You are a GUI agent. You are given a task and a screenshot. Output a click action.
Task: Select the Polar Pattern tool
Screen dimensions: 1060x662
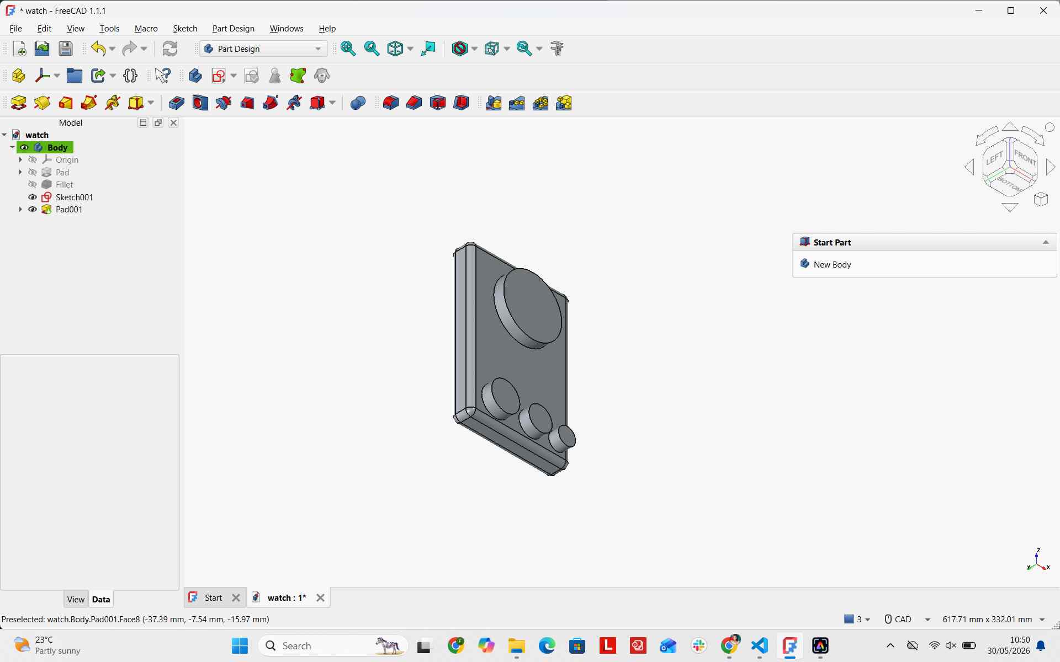[540, 103]
